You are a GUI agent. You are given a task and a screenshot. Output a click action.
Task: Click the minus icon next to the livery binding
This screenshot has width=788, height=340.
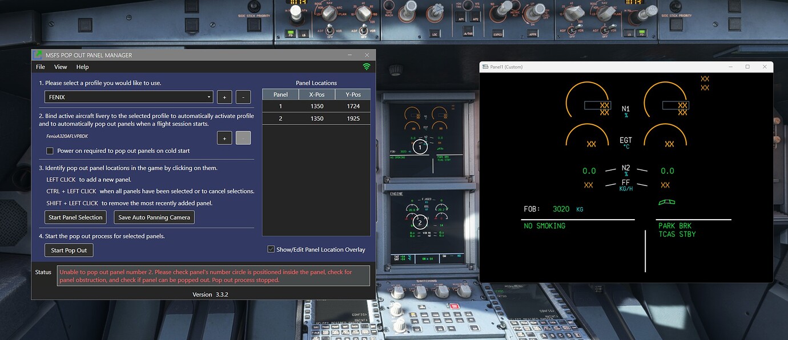point(243,137)
